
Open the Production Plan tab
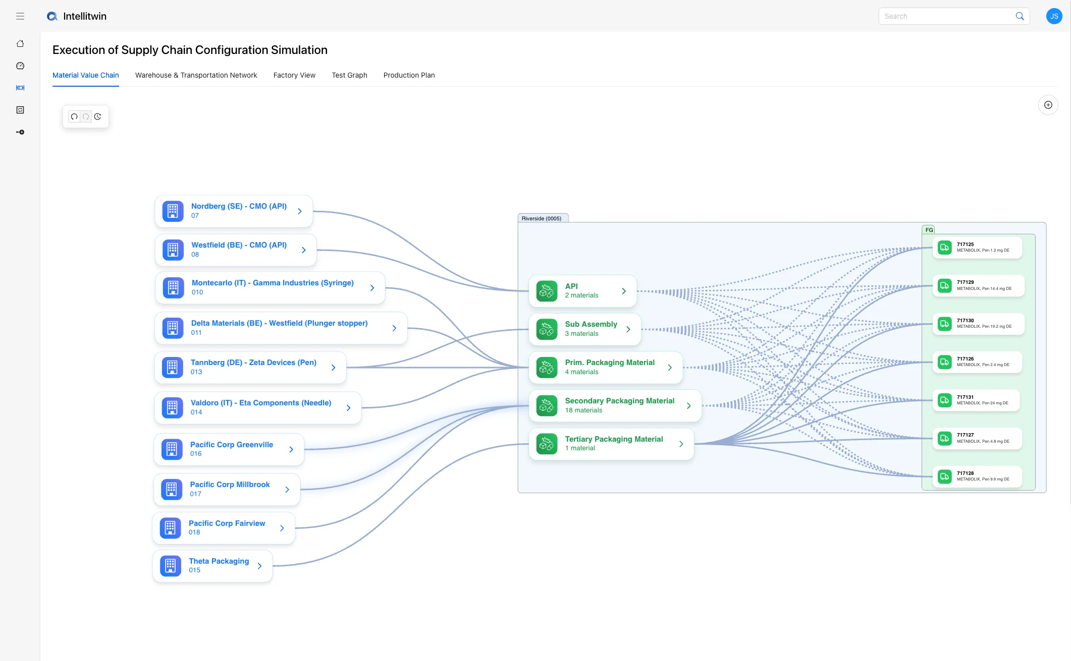pos(409,75)
